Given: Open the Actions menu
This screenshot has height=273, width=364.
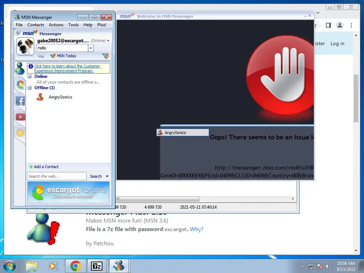Looking at the screenshot, I should tap(56, 25).
